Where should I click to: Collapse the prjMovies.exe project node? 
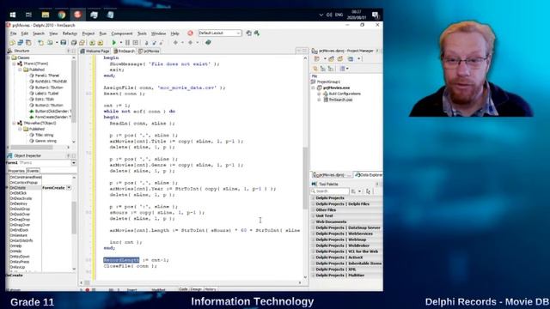click(x=314, y=88)
